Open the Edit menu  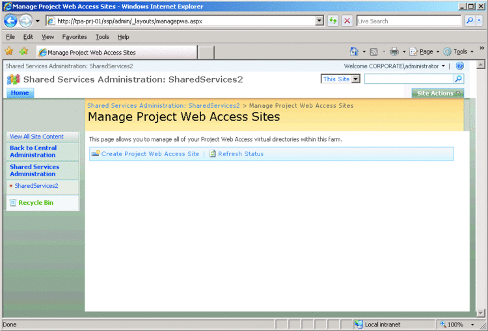pyautogui.click(x=28, y=37)
